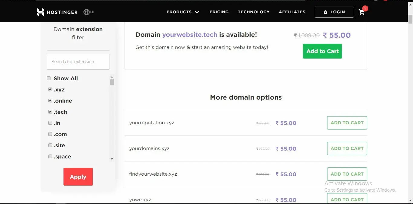Focus the Search for extension field

[78, 62]
